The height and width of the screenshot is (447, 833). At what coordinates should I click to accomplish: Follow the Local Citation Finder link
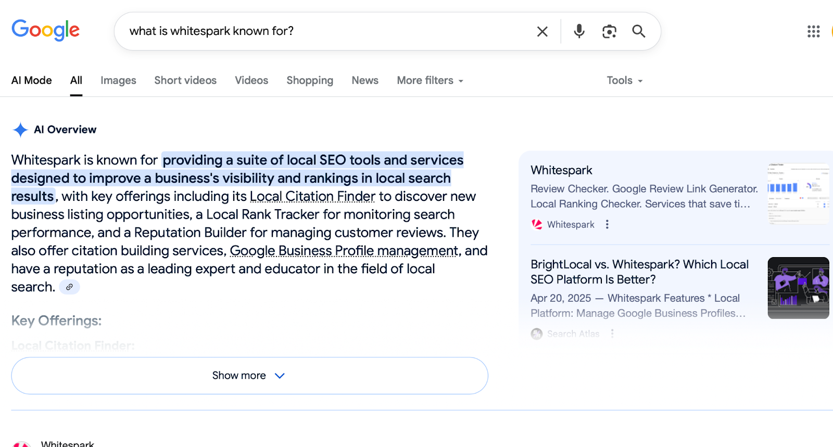(312, 196)
